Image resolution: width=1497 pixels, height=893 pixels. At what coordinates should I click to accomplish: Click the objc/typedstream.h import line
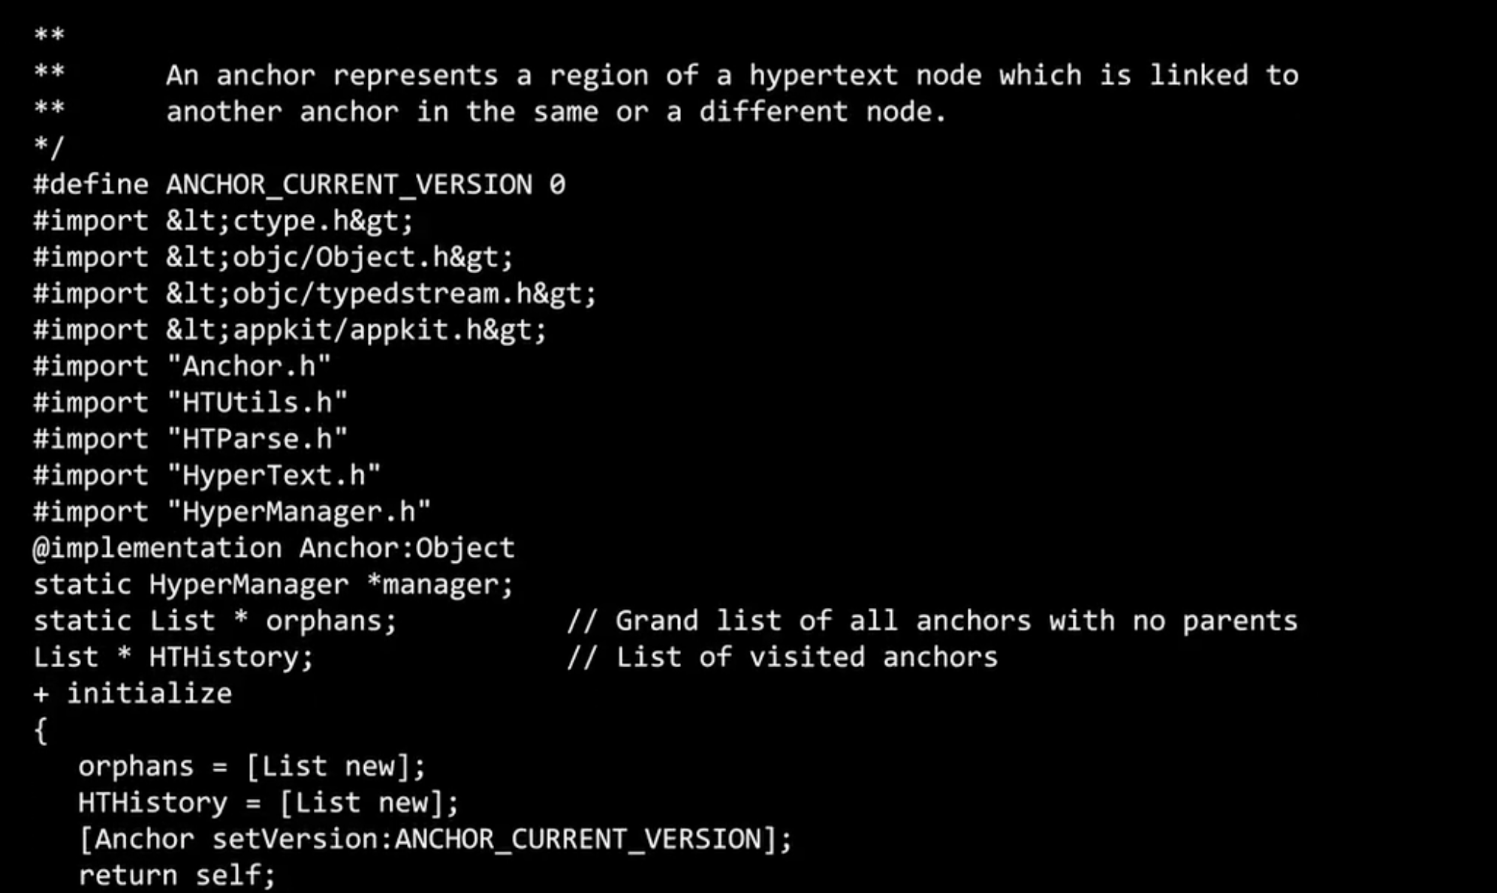pos(315,293)
